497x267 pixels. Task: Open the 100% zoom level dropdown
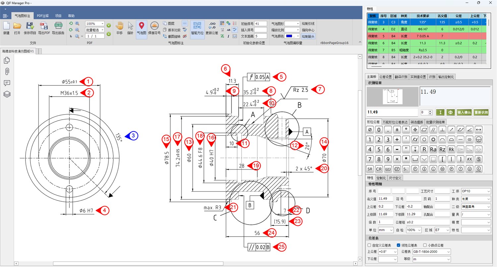pyautogui.click(x=102, y=24)
